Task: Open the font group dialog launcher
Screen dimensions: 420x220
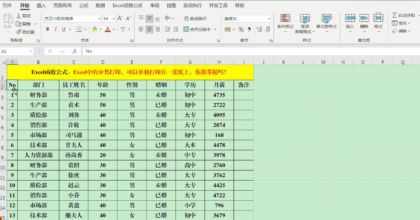Action: tap(132, 41)
